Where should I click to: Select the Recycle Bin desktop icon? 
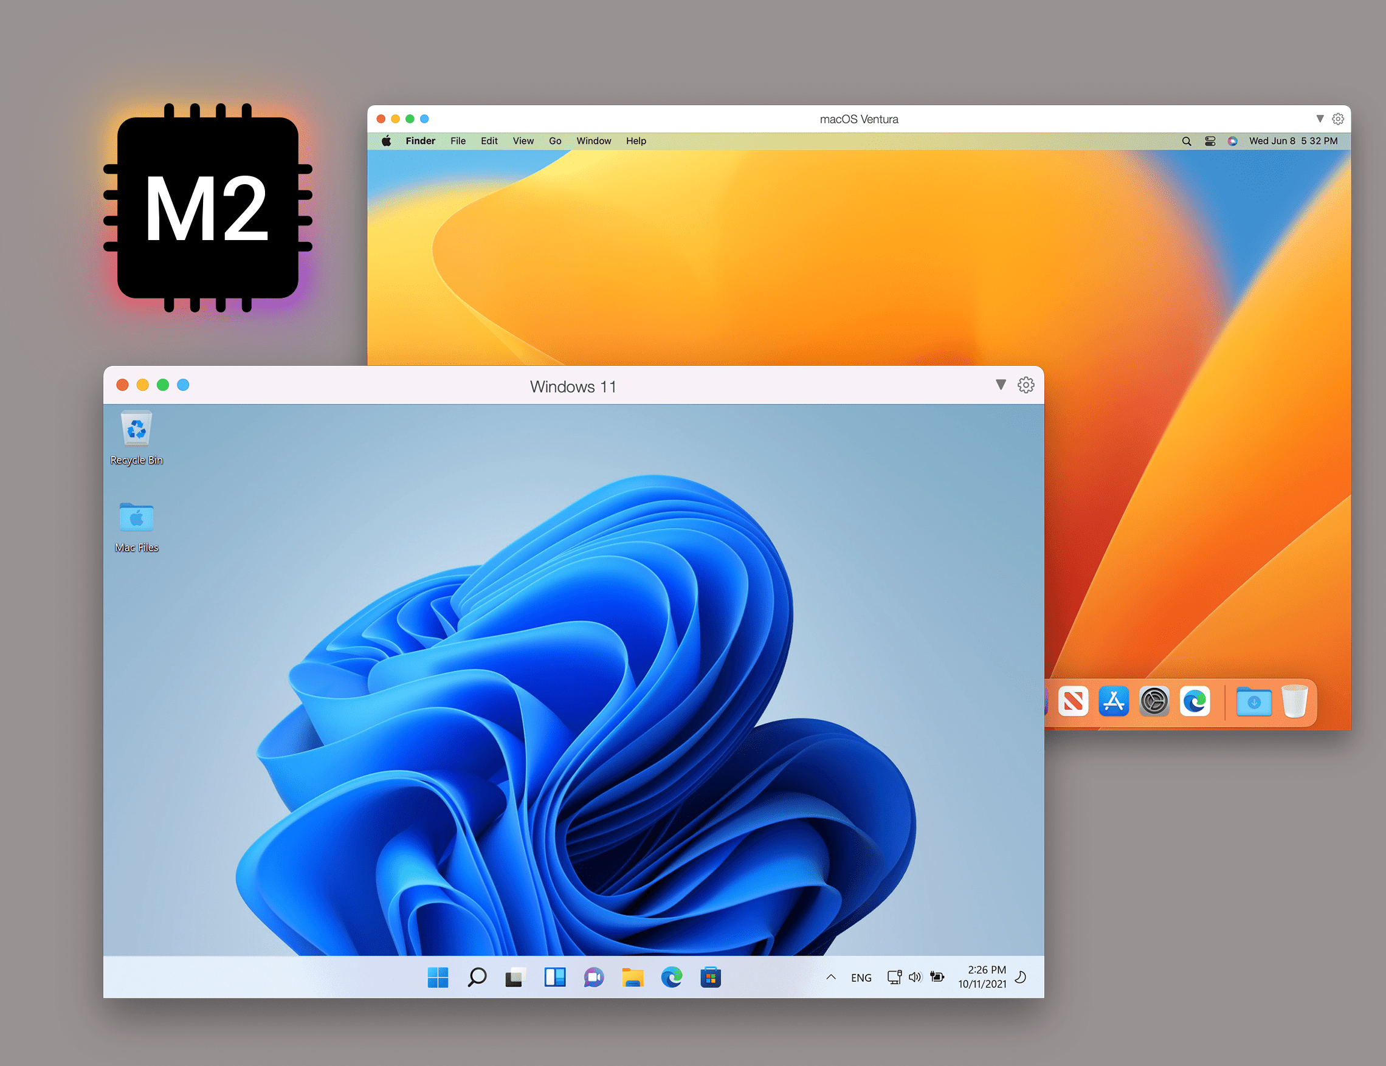pos(136,438)
